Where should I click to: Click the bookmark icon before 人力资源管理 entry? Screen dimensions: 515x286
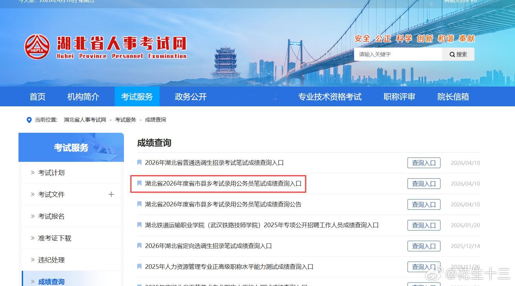click(x=139, y=267)
